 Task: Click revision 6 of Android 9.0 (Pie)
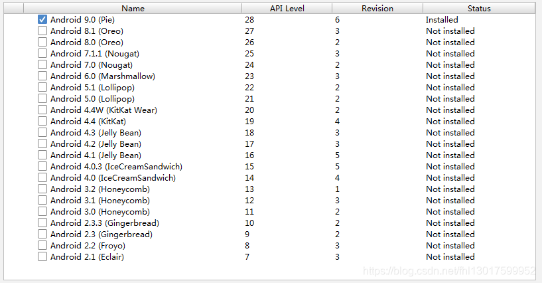tap(337, 20)
